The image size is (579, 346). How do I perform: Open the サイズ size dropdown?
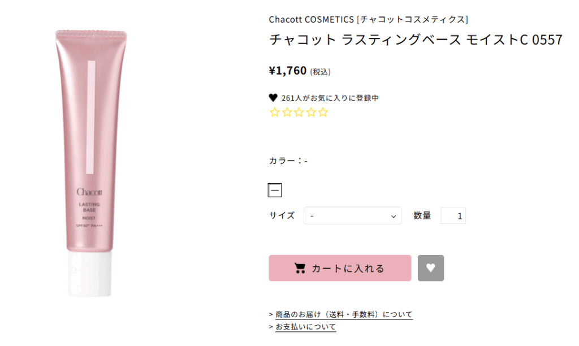352,215
